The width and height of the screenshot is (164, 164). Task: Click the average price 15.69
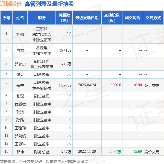pos(137,151)
